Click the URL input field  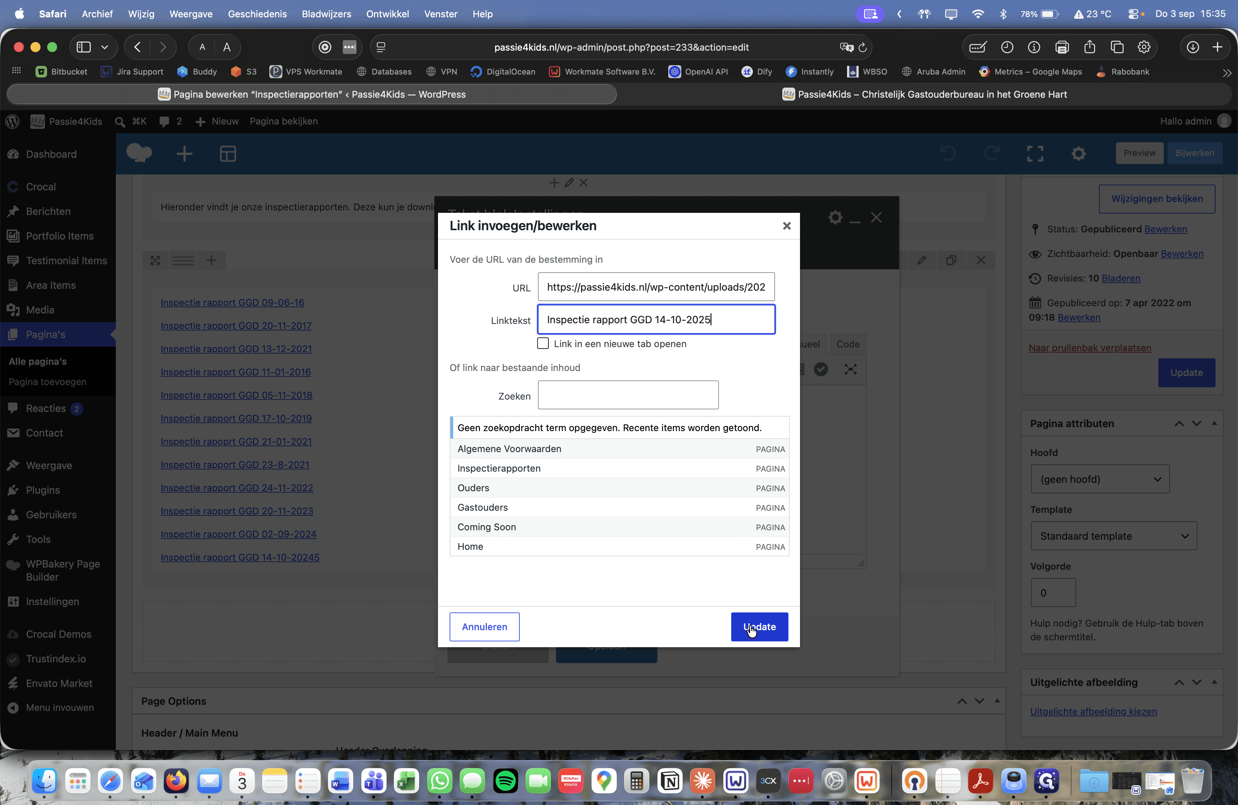(656, 287)
